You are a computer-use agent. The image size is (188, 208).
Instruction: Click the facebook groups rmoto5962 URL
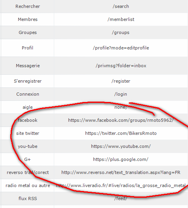point(121,120)
